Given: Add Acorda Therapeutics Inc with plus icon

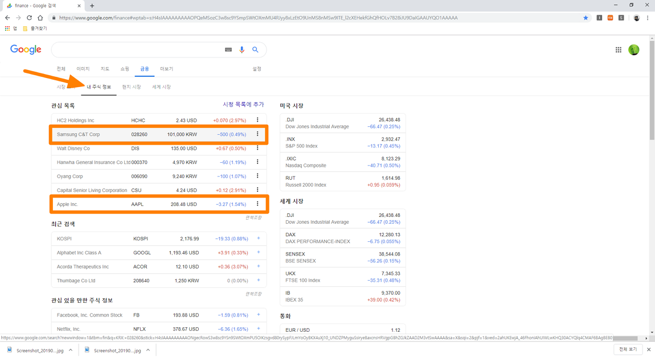Looking at the screenshot, I should click(259, 266).
